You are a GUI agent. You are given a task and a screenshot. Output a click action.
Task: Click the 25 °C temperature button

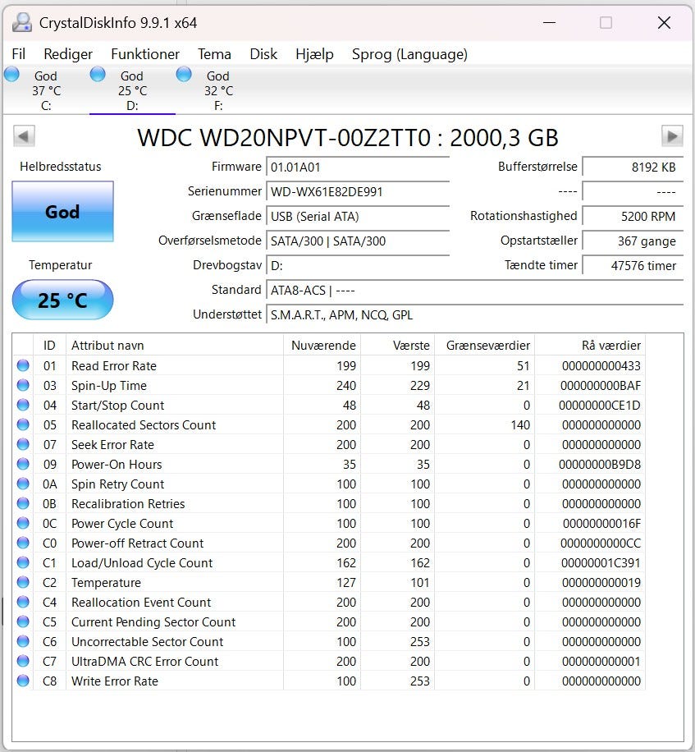63,300
